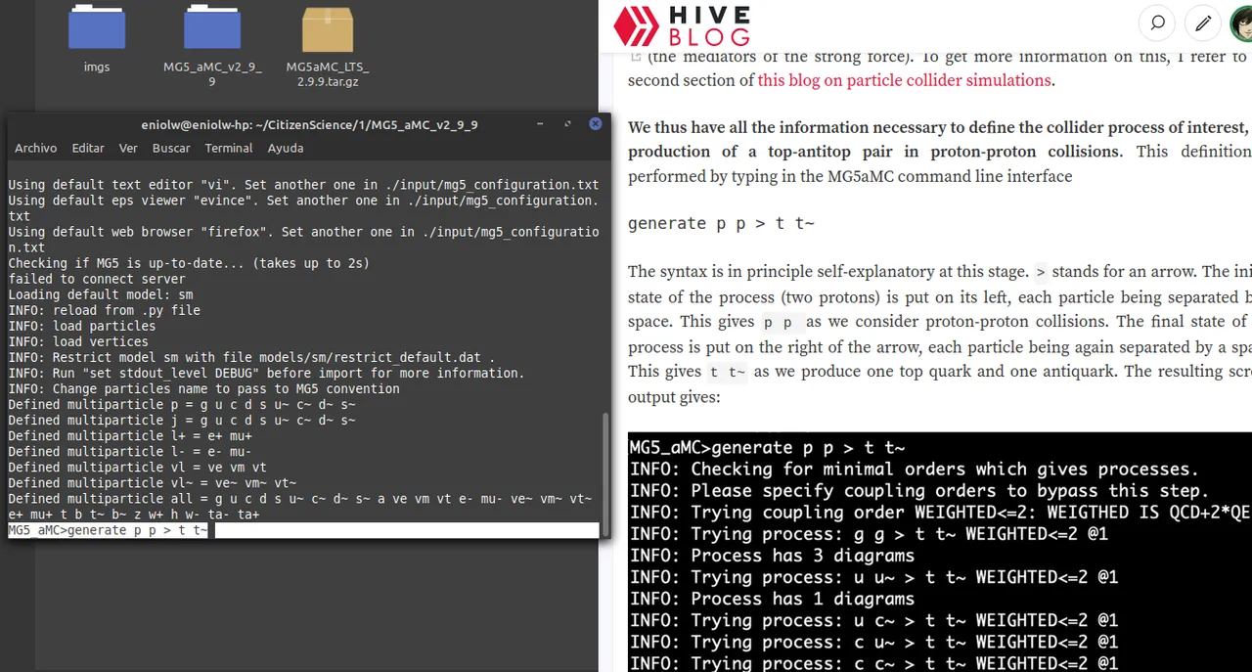
Task: Follow the particle collider simulations blog link
Action: click(905, 80)
